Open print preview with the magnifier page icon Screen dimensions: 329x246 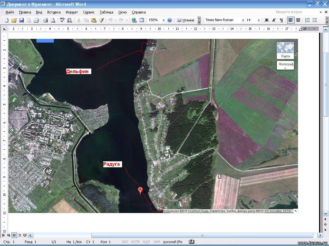point(53,20)
